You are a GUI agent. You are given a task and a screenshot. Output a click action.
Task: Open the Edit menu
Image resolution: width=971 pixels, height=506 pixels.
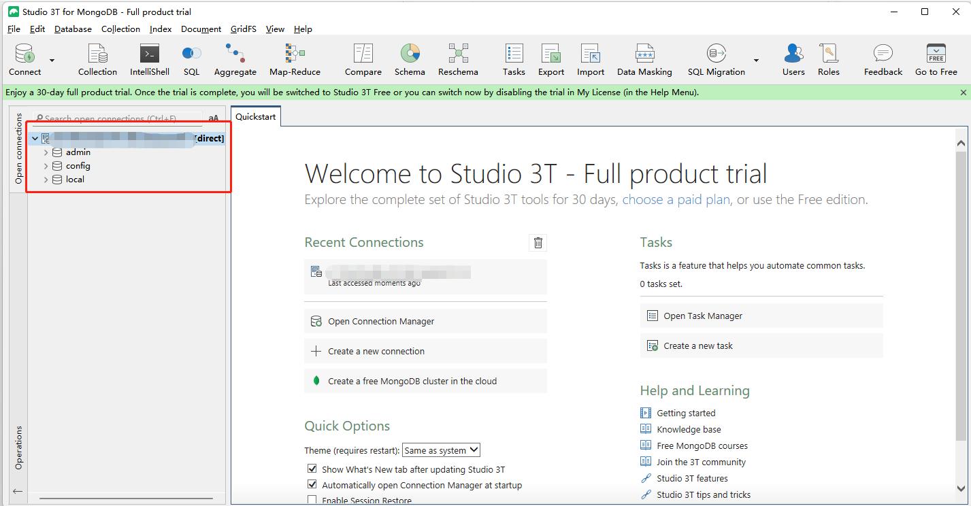point(37,29)
